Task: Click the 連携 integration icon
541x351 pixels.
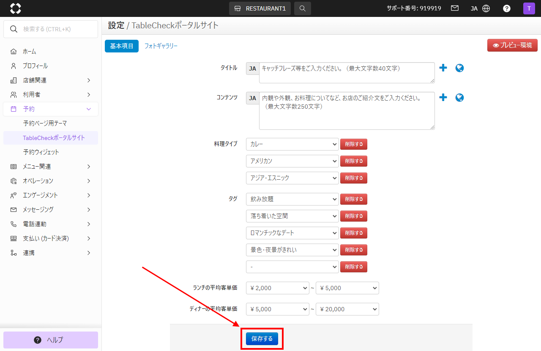Action: pyautogui.click(x=14, y=252)
